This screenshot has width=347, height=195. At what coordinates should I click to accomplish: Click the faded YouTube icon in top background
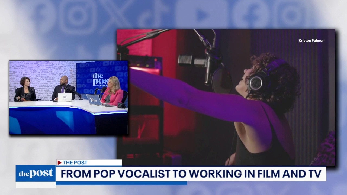tap(201, 14)
